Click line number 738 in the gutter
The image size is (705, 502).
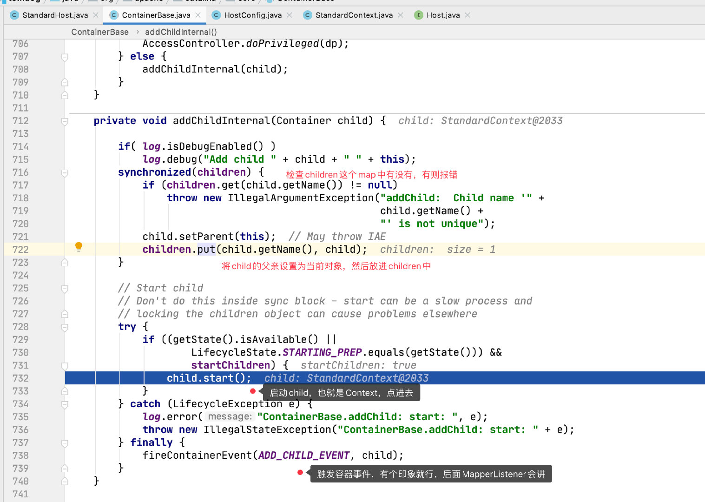tap(20, 456)
